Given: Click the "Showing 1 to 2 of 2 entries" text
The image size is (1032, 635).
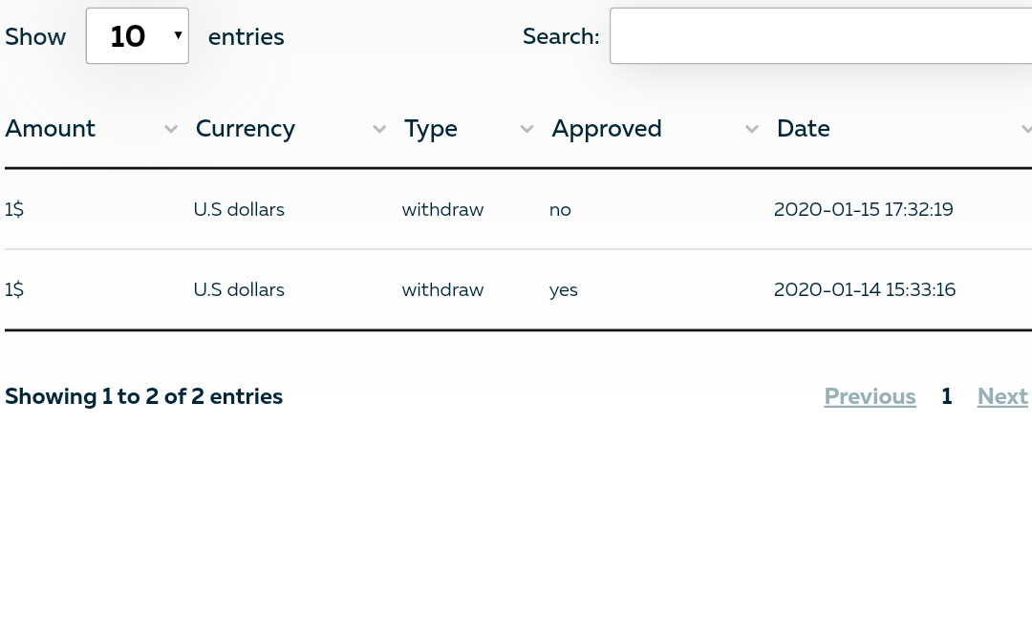Looking at the screenshot, I should tap(143, 396).
